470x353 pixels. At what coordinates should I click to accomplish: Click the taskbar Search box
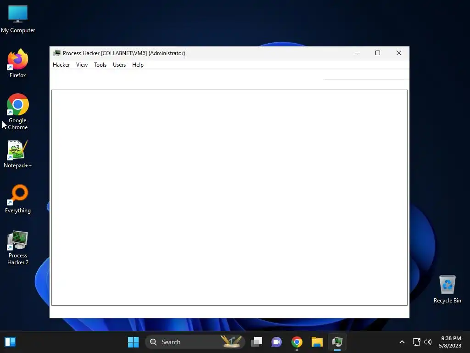coord(195,342)
